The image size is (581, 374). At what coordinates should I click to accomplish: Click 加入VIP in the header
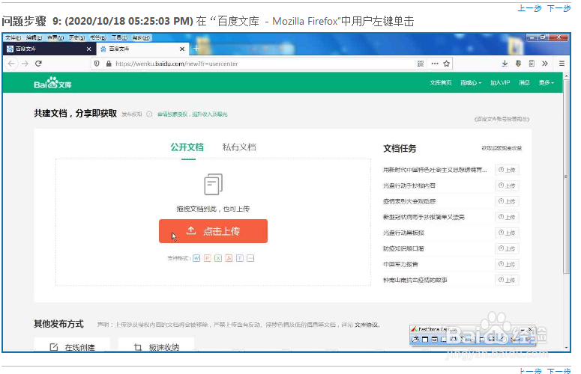(x=500, y=83)
